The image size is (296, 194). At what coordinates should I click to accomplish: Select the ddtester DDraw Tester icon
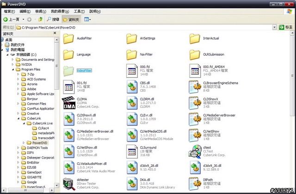click(x=69, y=184)
